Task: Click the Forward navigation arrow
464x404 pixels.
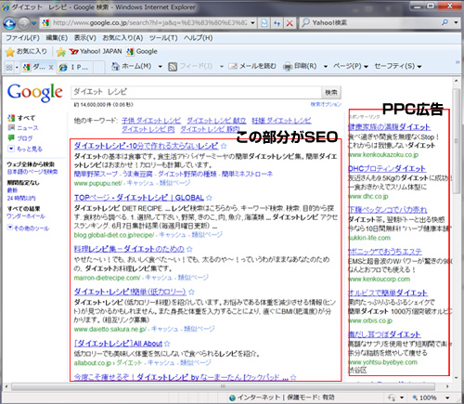Action: pos(24,23)
